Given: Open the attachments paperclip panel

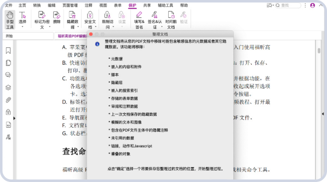Looking at the screenshot, I should 8,100.
